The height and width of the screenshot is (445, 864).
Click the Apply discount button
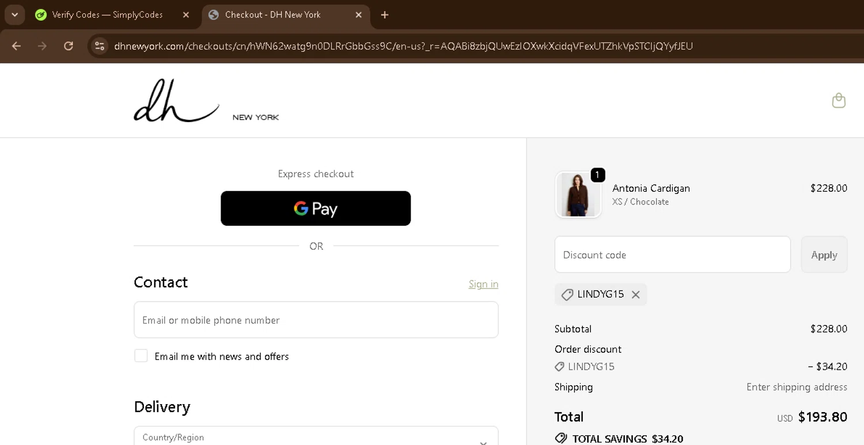click(824, 254)
